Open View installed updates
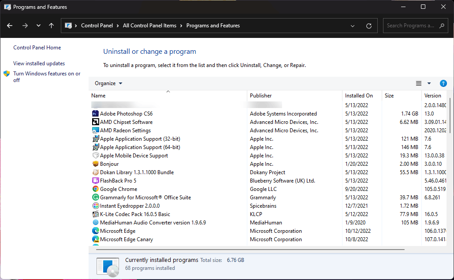 coord(39,63)
